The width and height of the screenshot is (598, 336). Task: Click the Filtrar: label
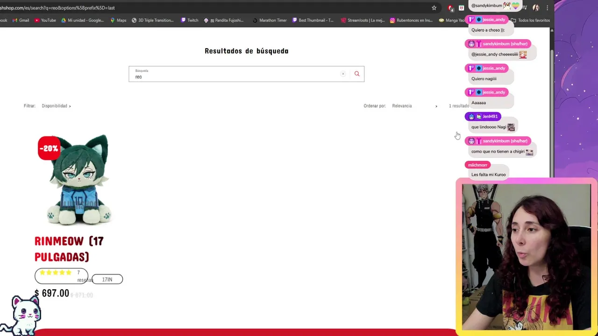[29, 106]
